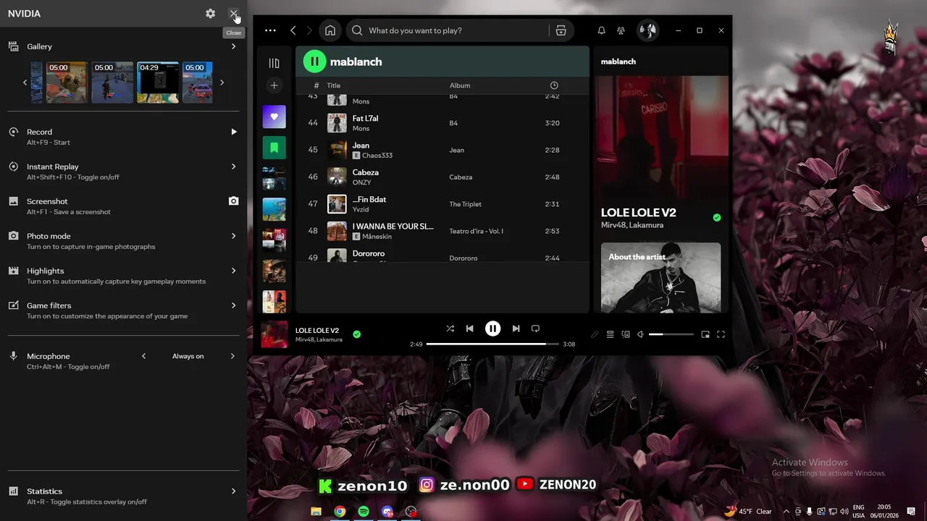Open the Miniplayer
This screenshot has height=521, width=927.
pyautogui.click(x=705, y=334)
